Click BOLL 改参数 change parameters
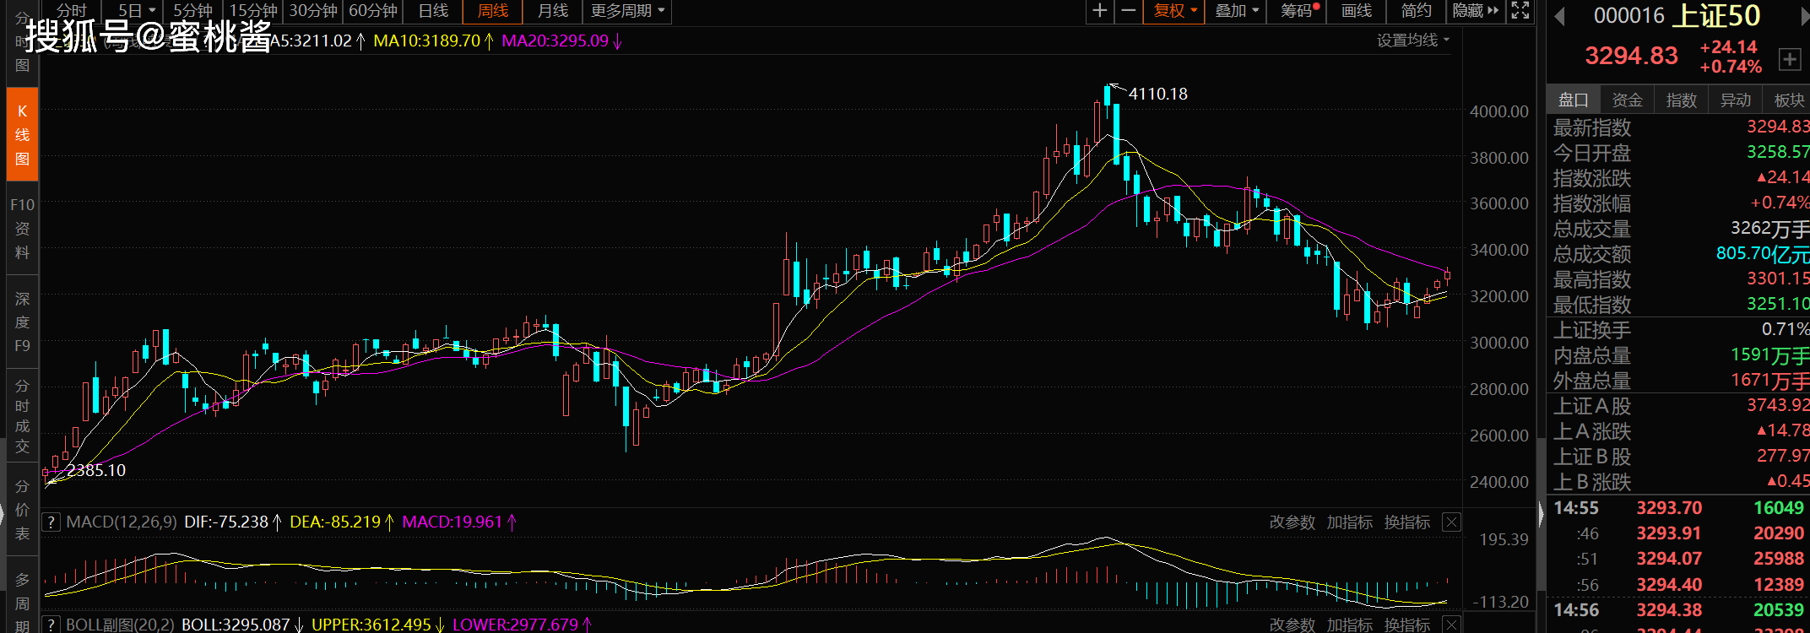The height and width of the screenshot is (633, 1810). 1292,625
